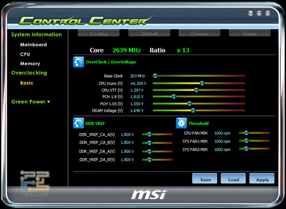Click the OverClock / OverVoltage section icon

coord(79,62)
